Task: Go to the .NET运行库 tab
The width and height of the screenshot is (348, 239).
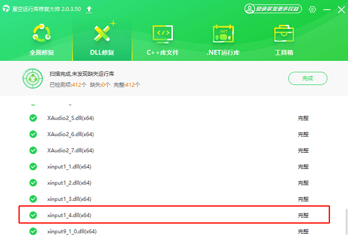Action: [223, 41]
